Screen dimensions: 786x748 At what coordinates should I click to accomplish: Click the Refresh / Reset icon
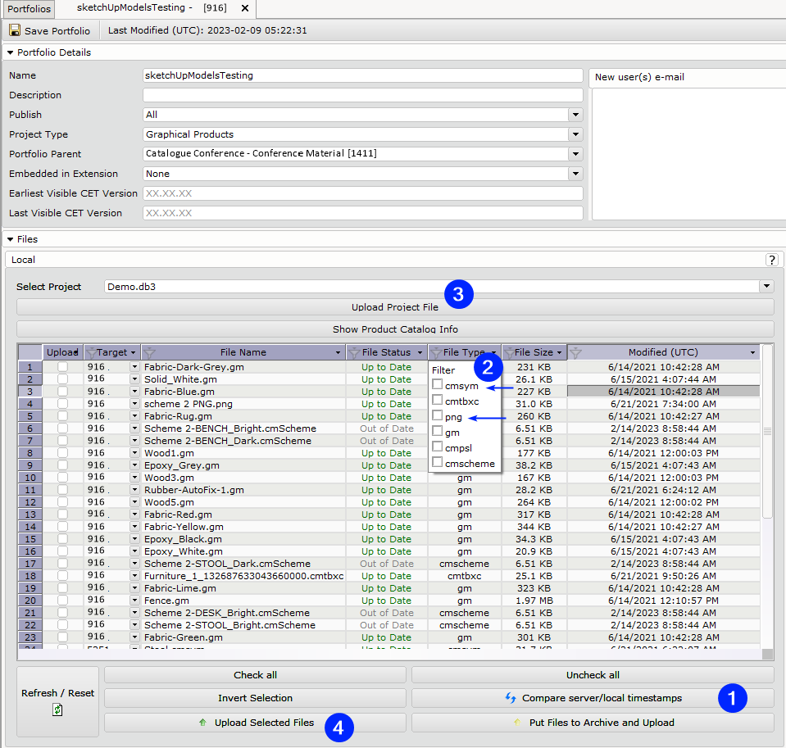point(57,709)
